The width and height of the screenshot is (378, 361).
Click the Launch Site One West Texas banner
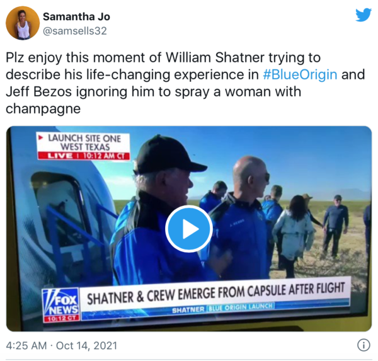(x=84, y=142)
